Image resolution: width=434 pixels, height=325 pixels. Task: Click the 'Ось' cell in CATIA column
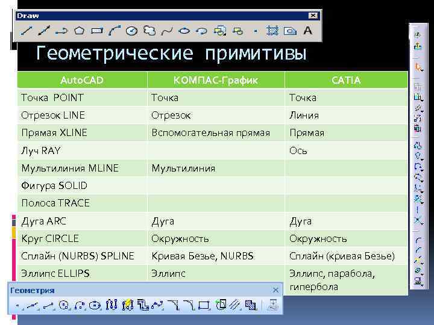(x=346, y=150)
